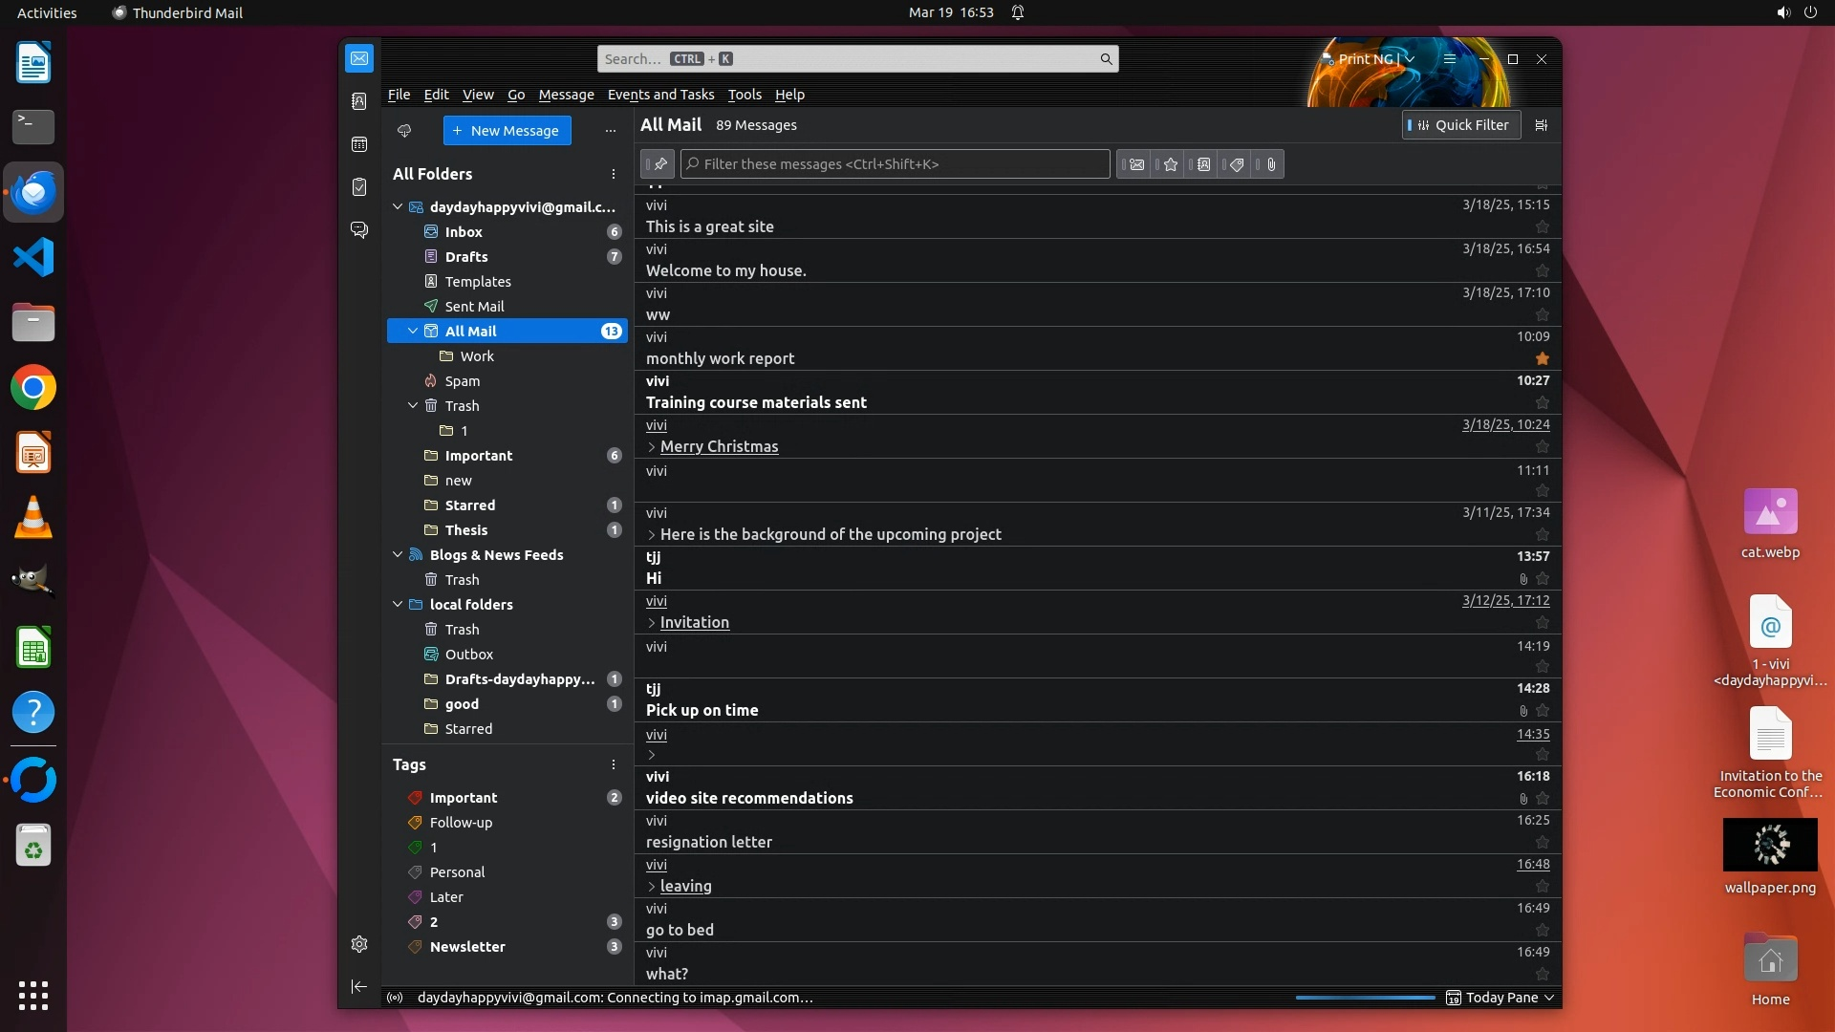This screenshot has height=1032, width=1835.
Task: Expand the Merry Christmas thread
Action: (x=652, y=447)
